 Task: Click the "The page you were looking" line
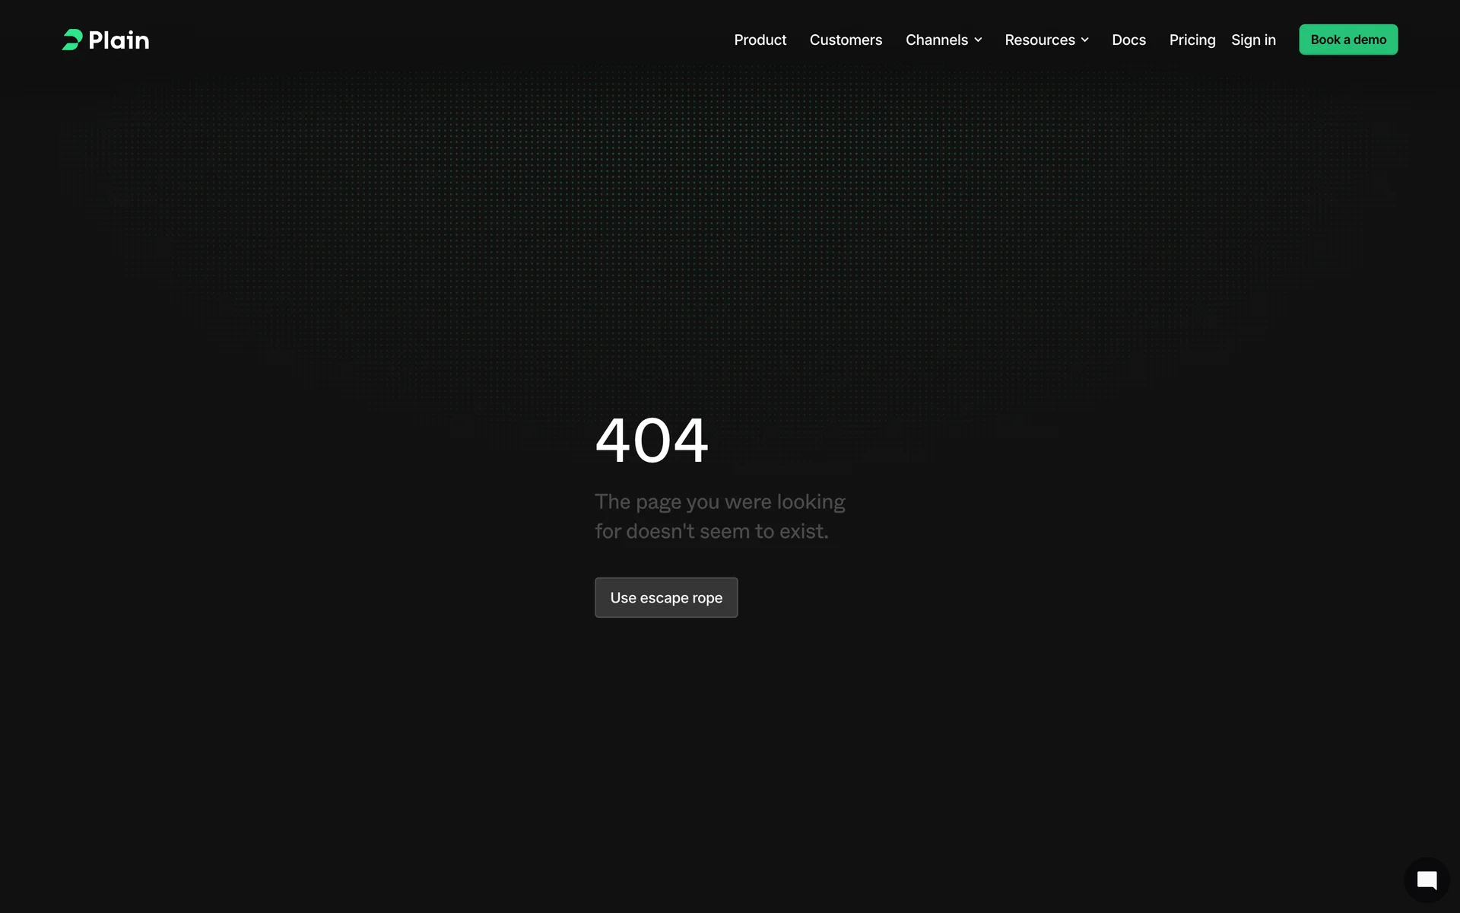tap(719, 502)
